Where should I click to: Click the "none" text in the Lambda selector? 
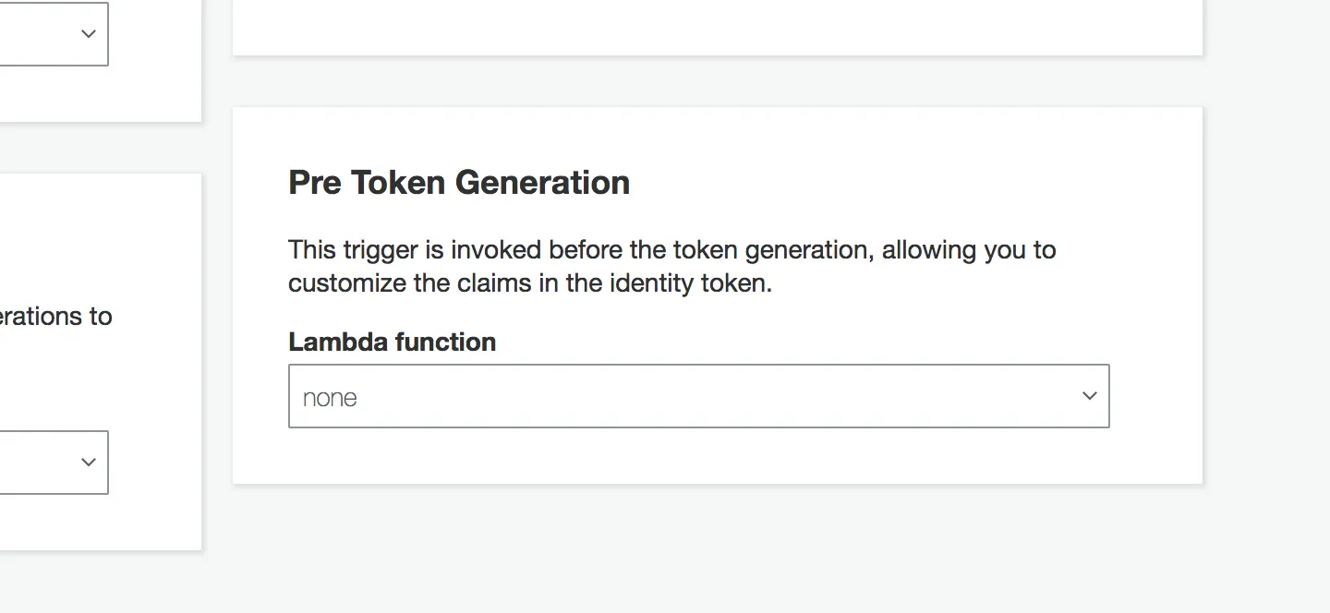tap(330, 398)
